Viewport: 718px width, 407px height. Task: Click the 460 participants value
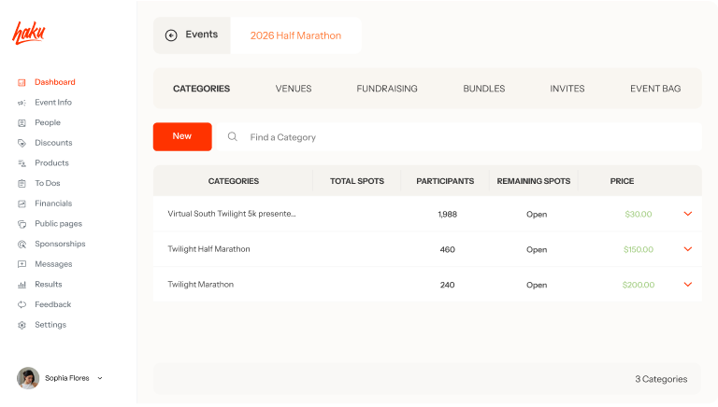(x=448, y=249)
